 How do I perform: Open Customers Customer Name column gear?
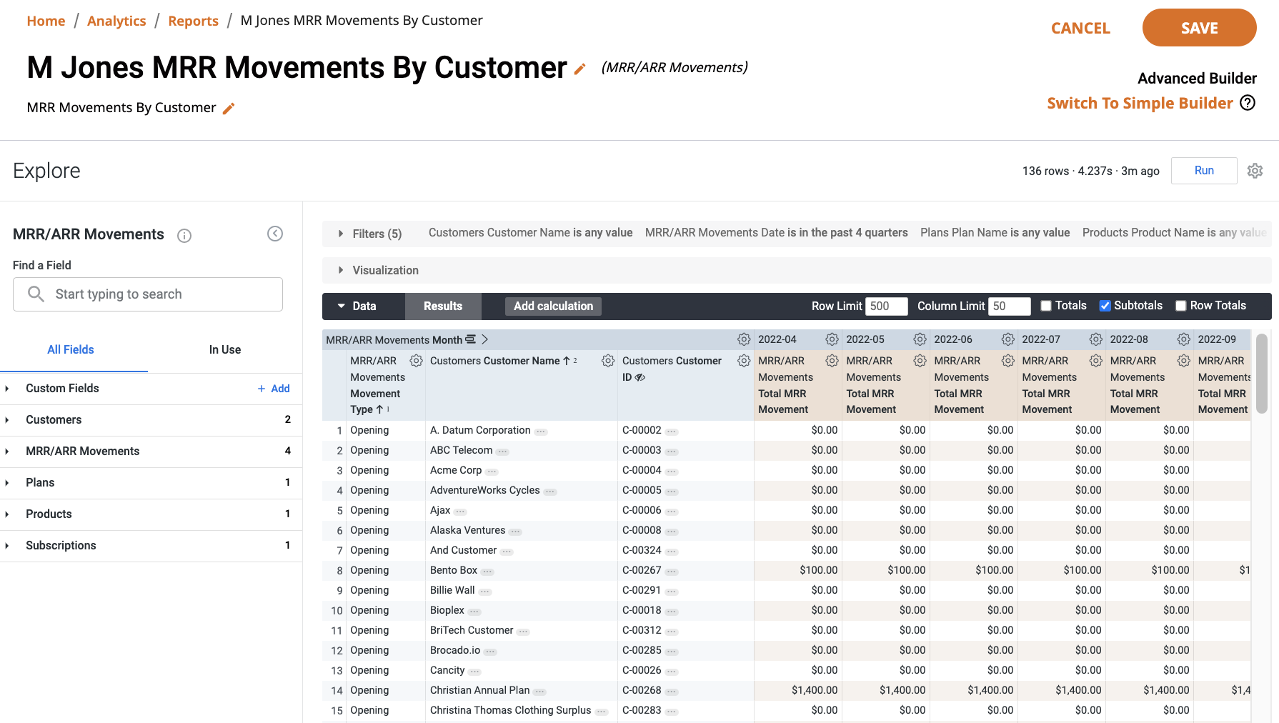tap(608, 361)
